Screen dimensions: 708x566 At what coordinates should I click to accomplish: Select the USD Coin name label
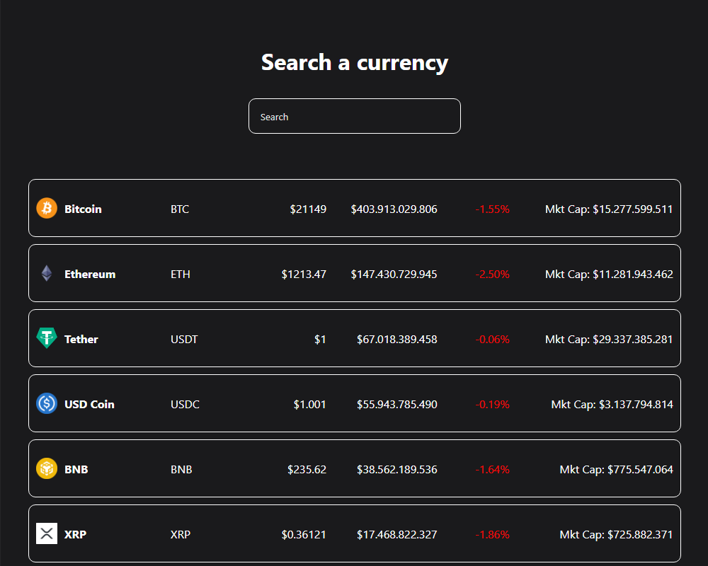[x=89, y=404]
